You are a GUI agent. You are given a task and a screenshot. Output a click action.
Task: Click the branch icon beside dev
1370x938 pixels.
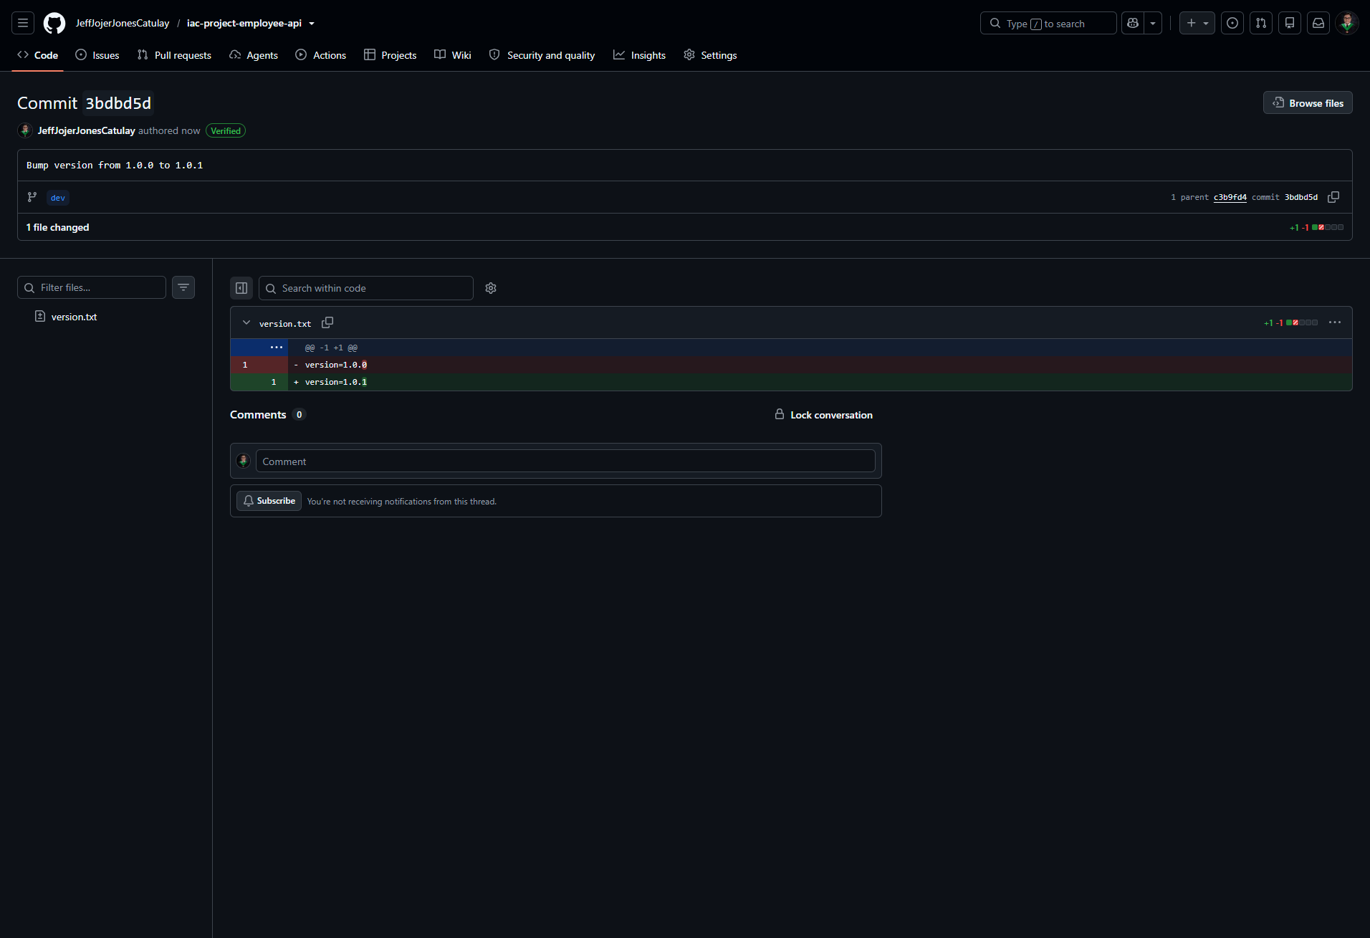[32, 197]
